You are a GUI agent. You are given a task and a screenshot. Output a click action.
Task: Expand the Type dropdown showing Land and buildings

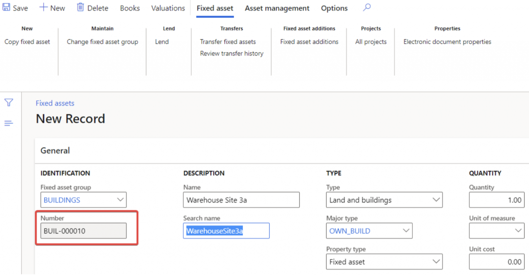(x=437, y=200)
